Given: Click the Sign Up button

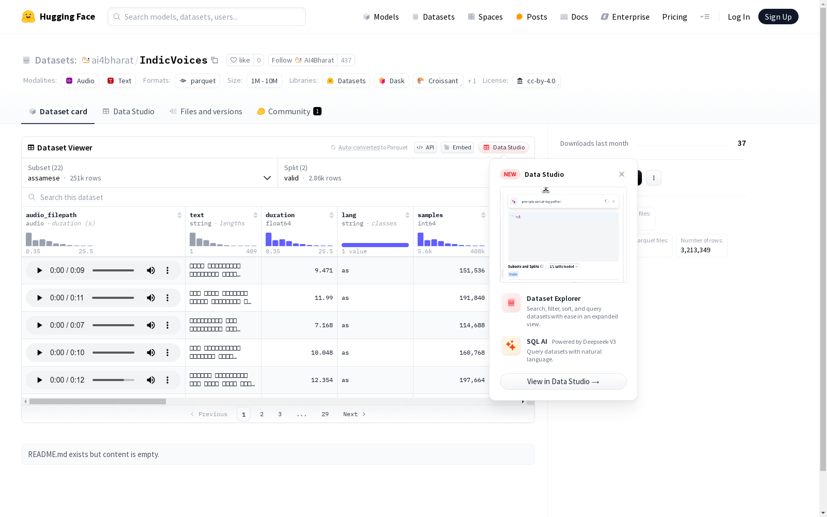Looking at the screenshot, I should click(778, 17).
